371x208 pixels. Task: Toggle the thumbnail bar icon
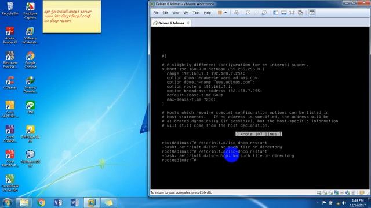284,13
